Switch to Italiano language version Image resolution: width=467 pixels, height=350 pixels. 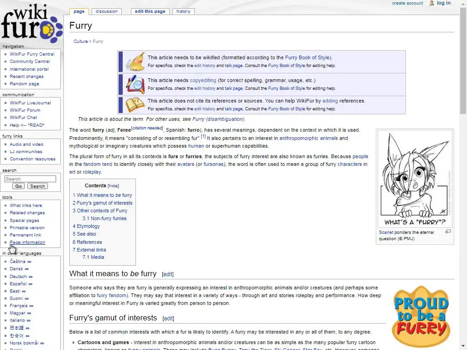tap(17, 320)
